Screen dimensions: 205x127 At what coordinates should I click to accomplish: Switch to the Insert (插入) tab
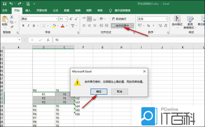[x=28, y=10]
